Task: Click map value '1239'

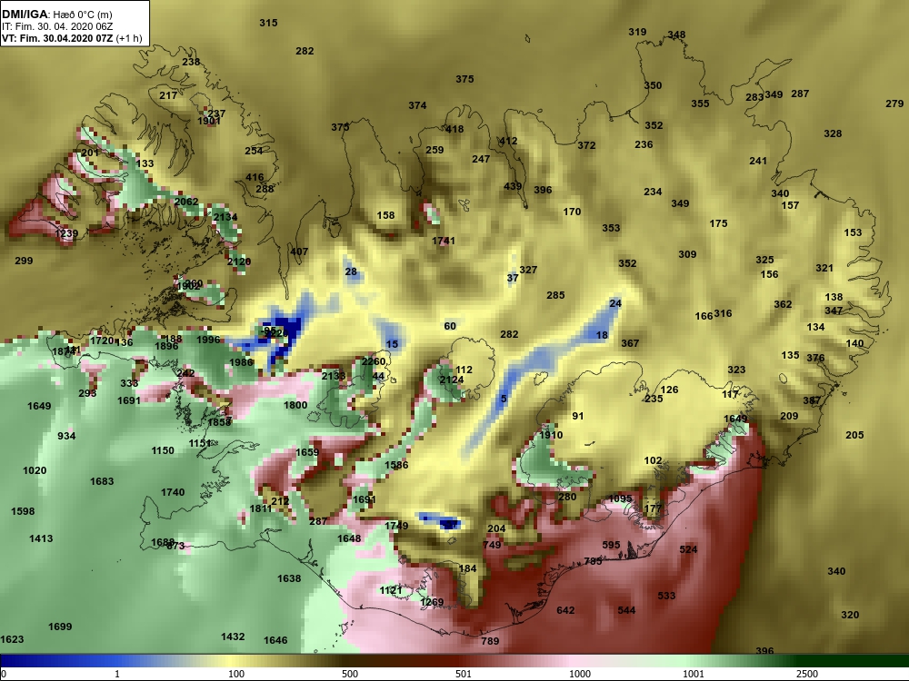Action: coord(66,233)
